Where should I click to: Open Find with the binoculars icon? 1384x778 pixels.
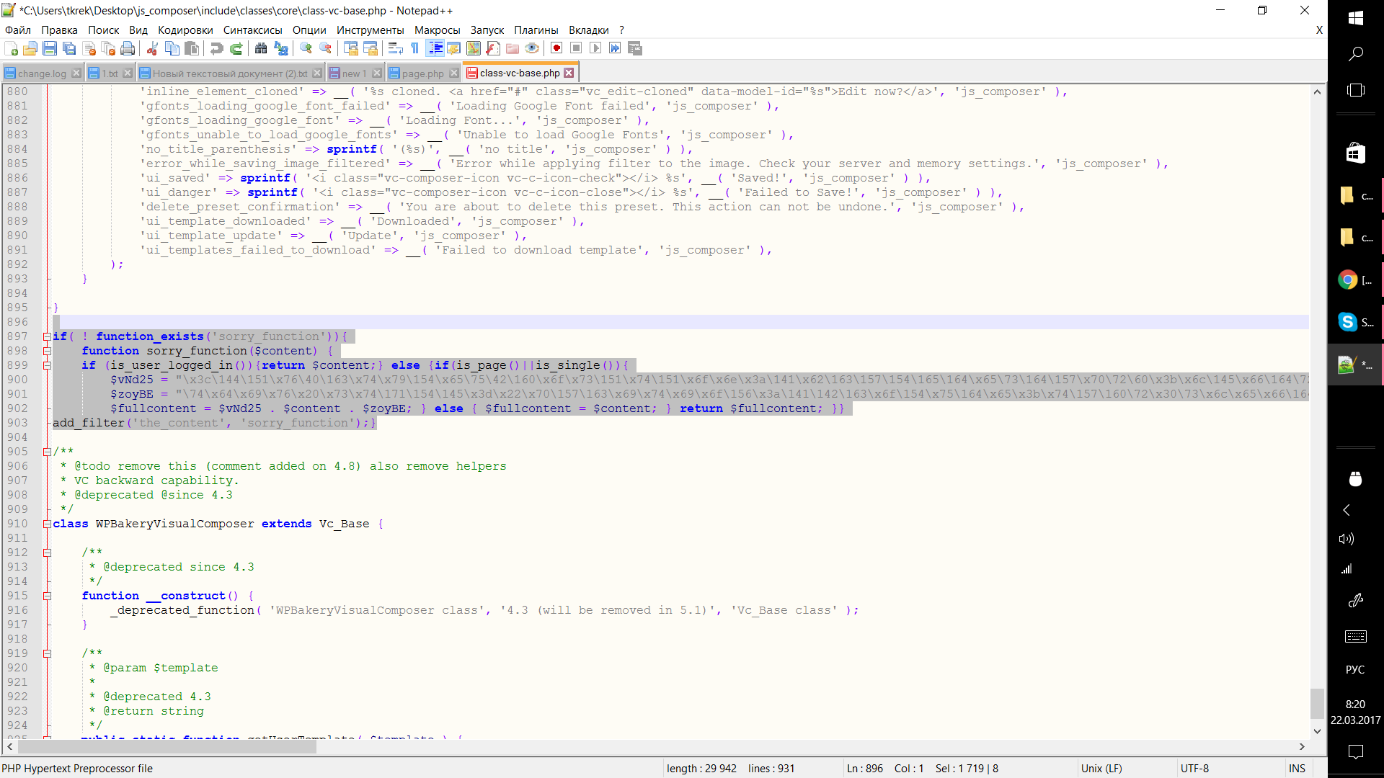pos(261,48)
